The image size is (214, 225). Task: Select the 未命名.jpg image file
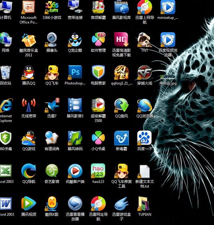[168, 77]
